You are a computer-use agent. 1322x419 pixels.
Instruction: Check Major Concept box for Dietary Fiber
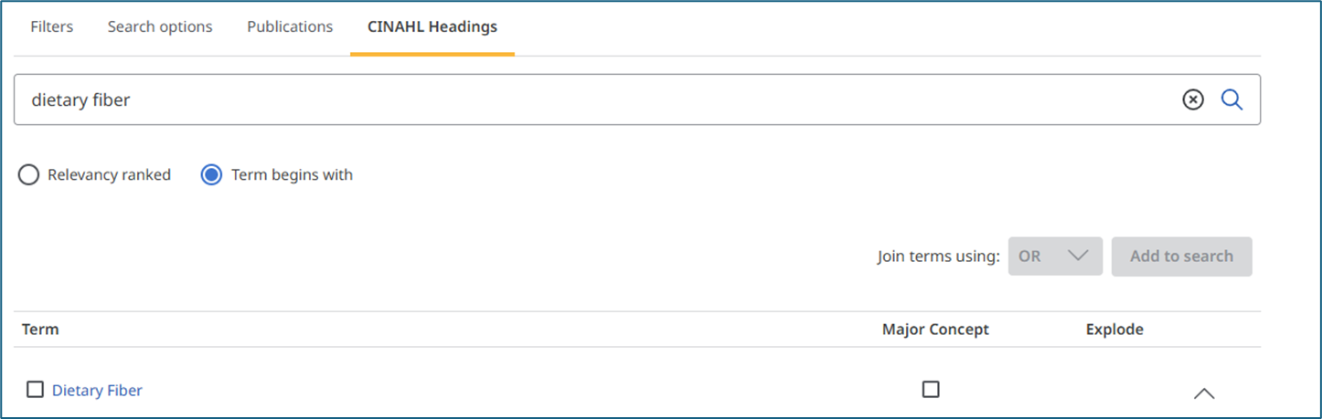coord(931,389)
